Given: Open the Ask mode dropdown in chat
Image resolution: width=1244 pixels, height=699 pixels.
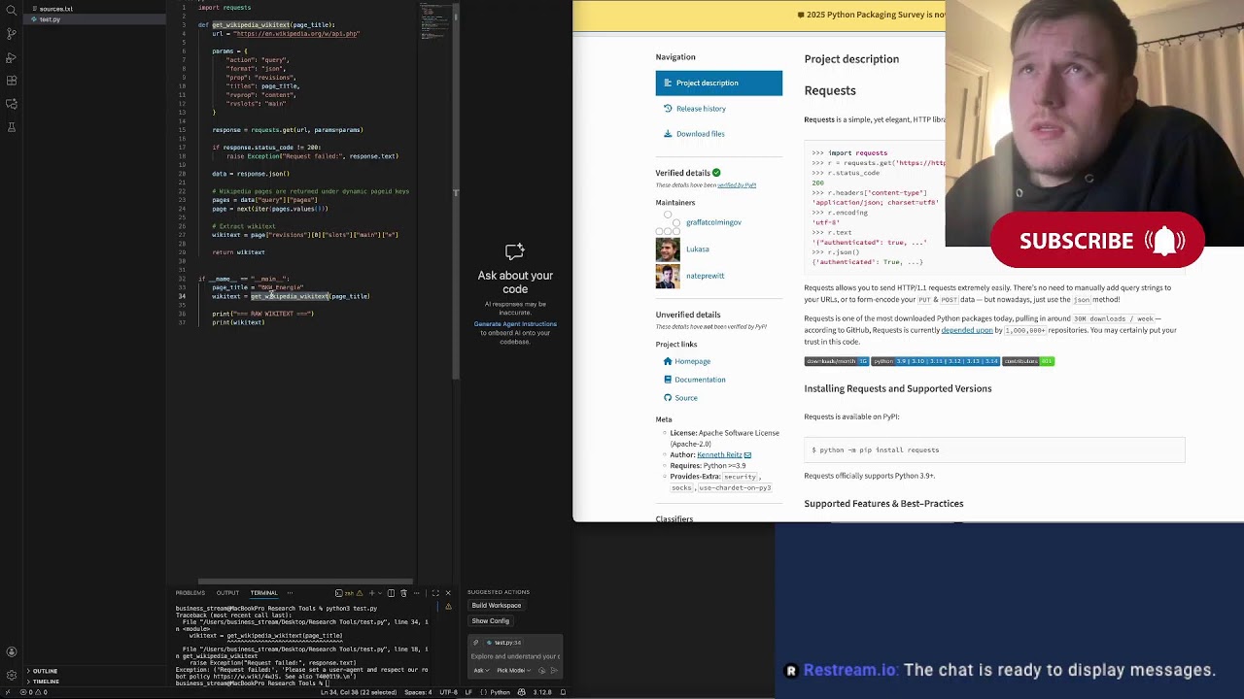Looking at the screenshot, I should [481, 670].
